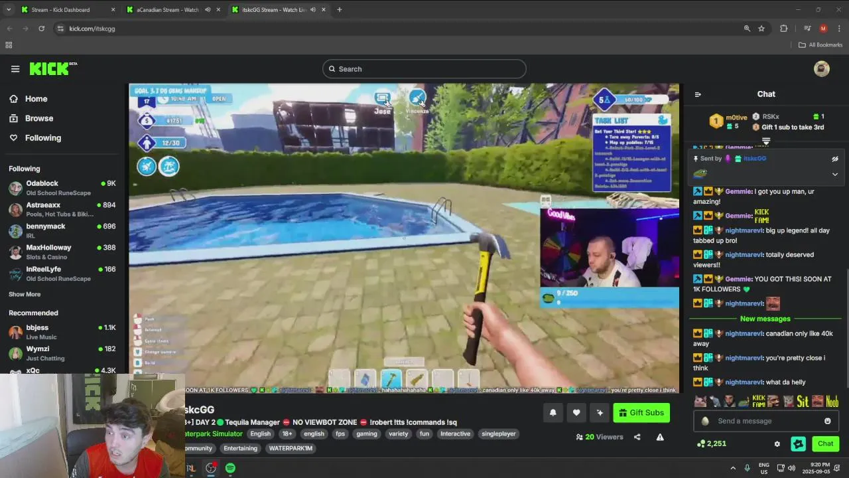Click the volume icon in the system tray
Image resolution: width=849 pixels, height=478 pixels.
792,468
